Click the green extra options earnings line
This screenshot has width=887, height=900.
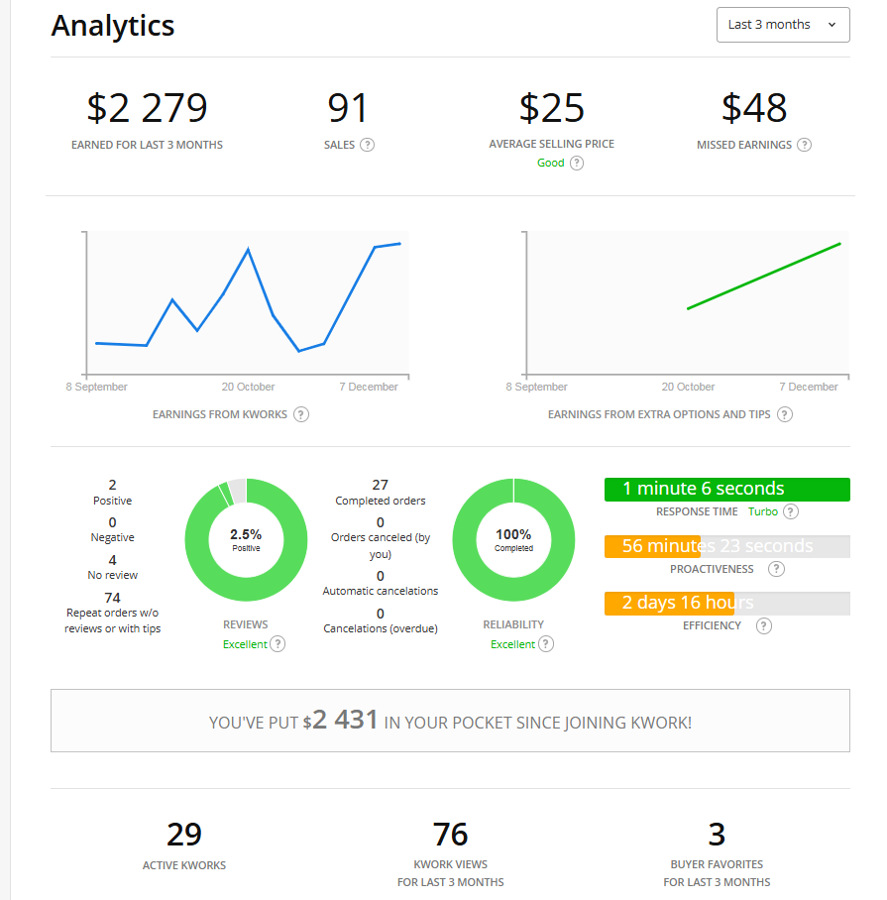coord(763,276)
